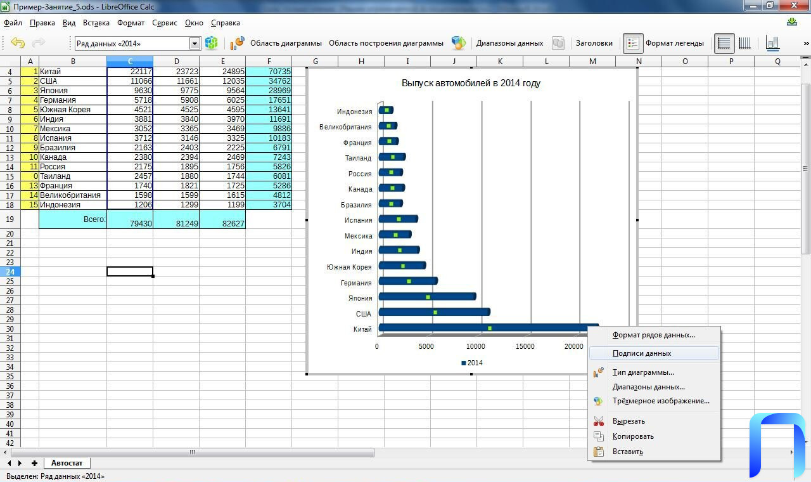Expand the chart element dropdown «Ряд данных 2014»
The image size is (811, 482).
195,43
